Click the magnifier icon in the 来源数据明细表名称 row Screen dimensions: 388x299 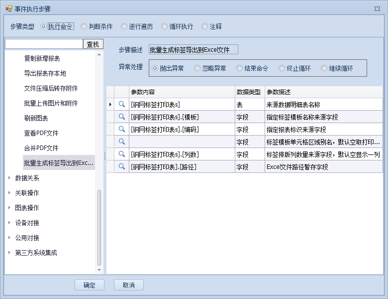pos(121,104)
